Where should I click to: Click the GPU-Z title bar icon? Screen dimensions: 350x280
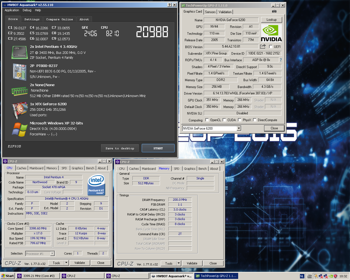pos(183,5)
